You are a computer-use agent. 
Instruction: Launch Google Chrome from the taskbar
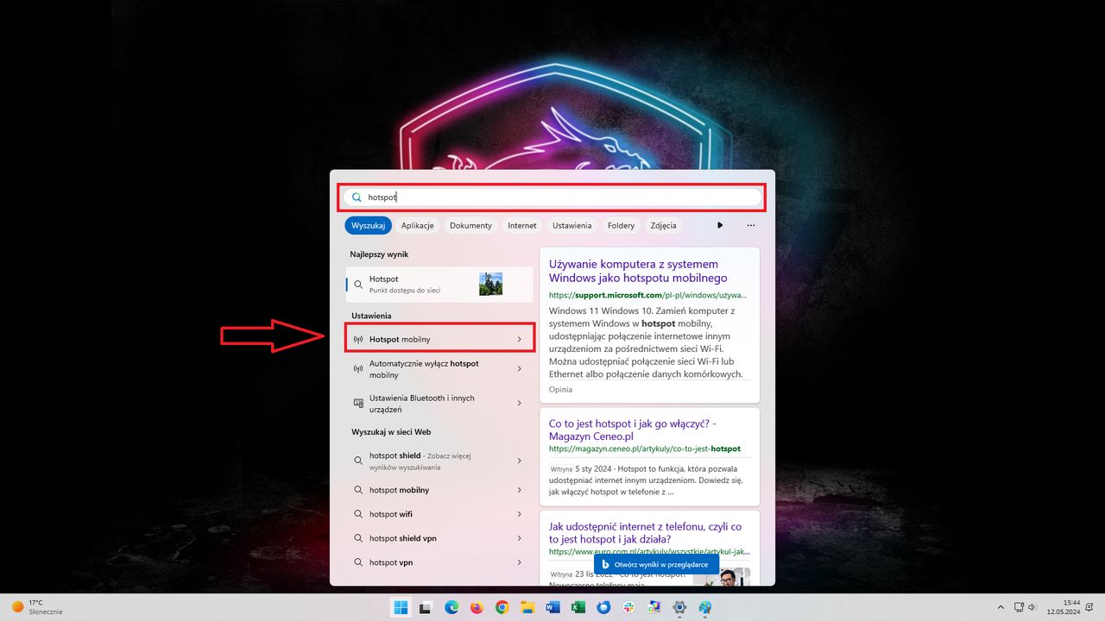point(502,607)
